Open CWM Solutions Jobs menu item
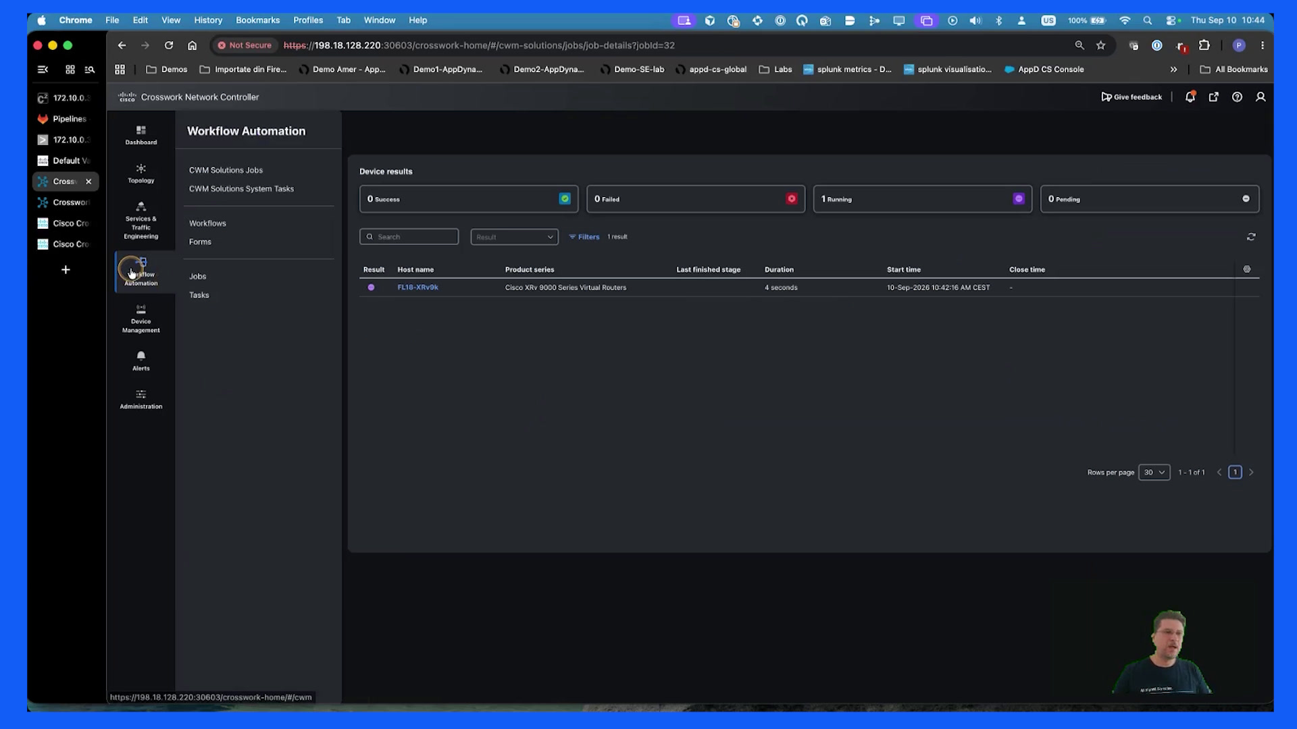Screen dimensions: 1297x729 tap(226, 170)
